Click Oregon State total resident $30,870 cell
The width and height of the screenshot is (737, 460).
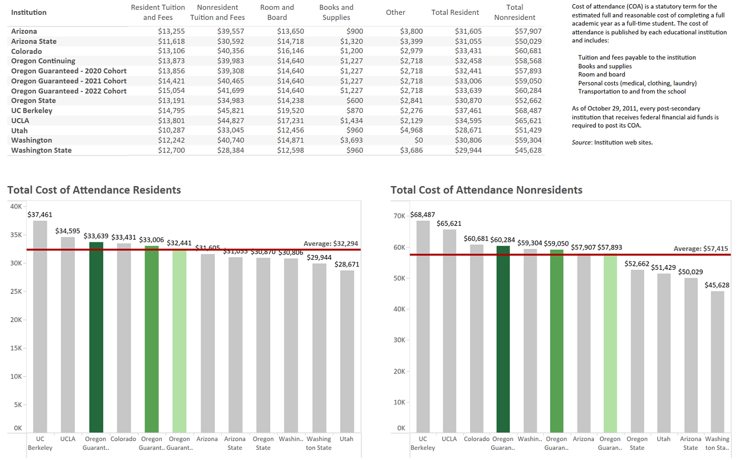(468, 101)
